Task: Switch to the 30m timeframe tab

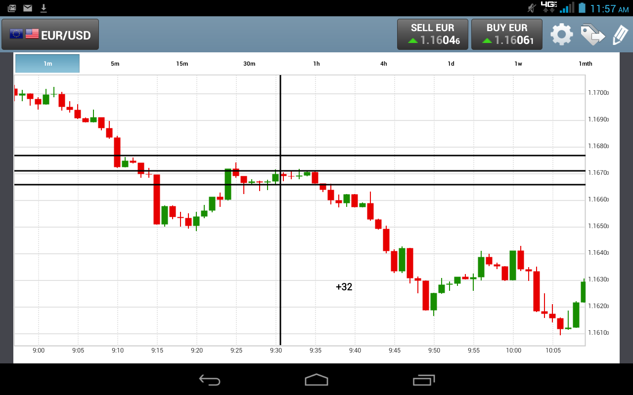Action: tap(249, 64)
